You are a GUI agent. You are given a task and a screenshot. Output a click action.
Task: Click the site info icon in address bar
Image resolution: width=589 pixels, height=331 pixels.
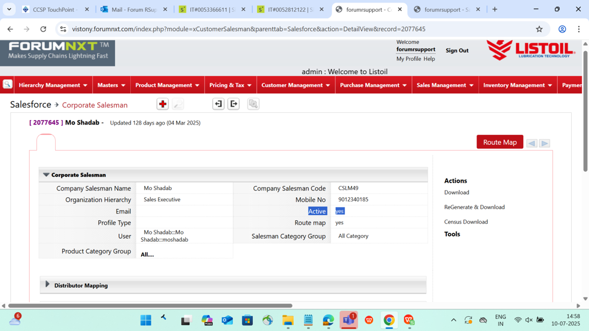[x=63, y=29]
